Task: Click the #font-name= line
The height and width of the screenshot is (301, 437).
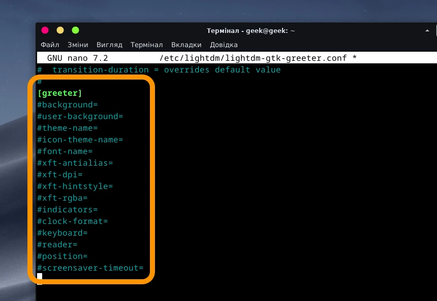Action: point(65,152)
